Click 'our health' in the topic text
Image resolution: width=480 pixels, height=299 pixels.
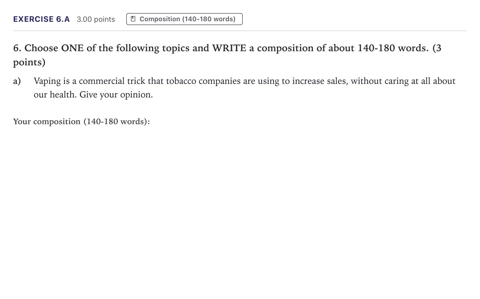55,95
